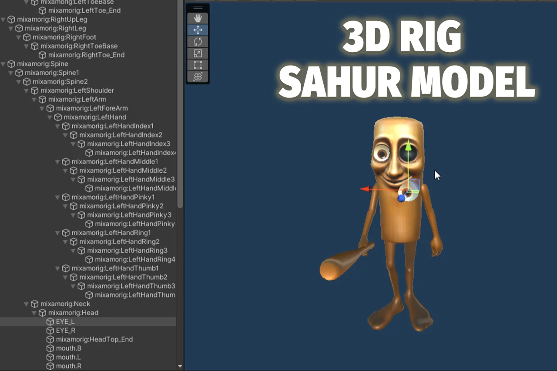Click the blue Z-axis gizmo handle
The width and height of the screenshot is (557, 371).
(402, 198)
